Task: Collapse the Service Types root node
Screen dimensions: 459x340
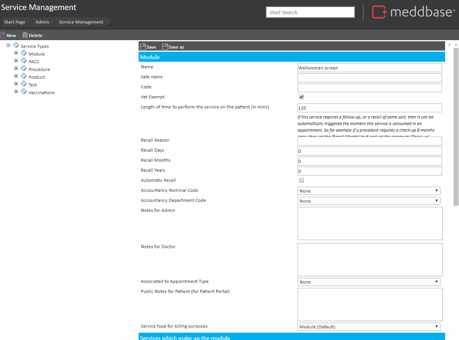Action: pos(8,45)
